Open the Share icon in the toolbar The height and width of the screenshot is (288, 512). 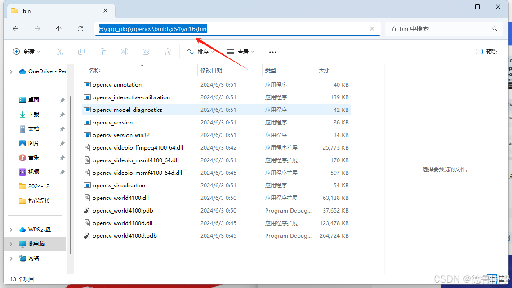146,52
